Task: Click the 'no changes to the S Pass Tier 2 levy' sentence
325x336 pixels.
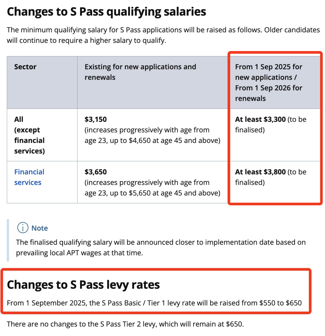Action: tap(125, 324)
